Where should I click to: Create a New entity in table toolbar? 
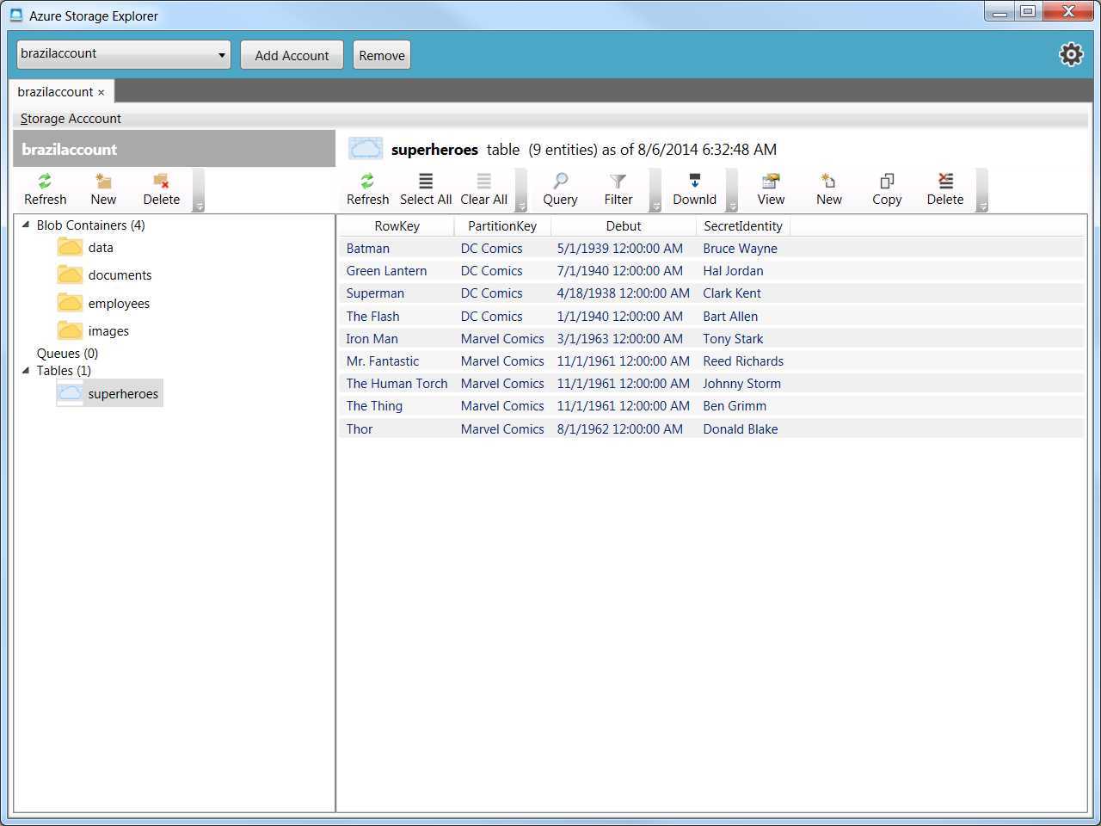coord(829,189)
